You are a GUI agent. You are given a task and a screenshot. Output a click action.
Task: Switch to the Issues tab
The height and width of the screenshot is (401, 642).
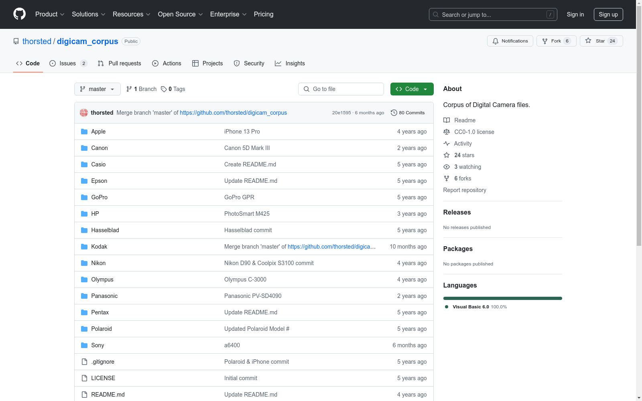[68, 63]
